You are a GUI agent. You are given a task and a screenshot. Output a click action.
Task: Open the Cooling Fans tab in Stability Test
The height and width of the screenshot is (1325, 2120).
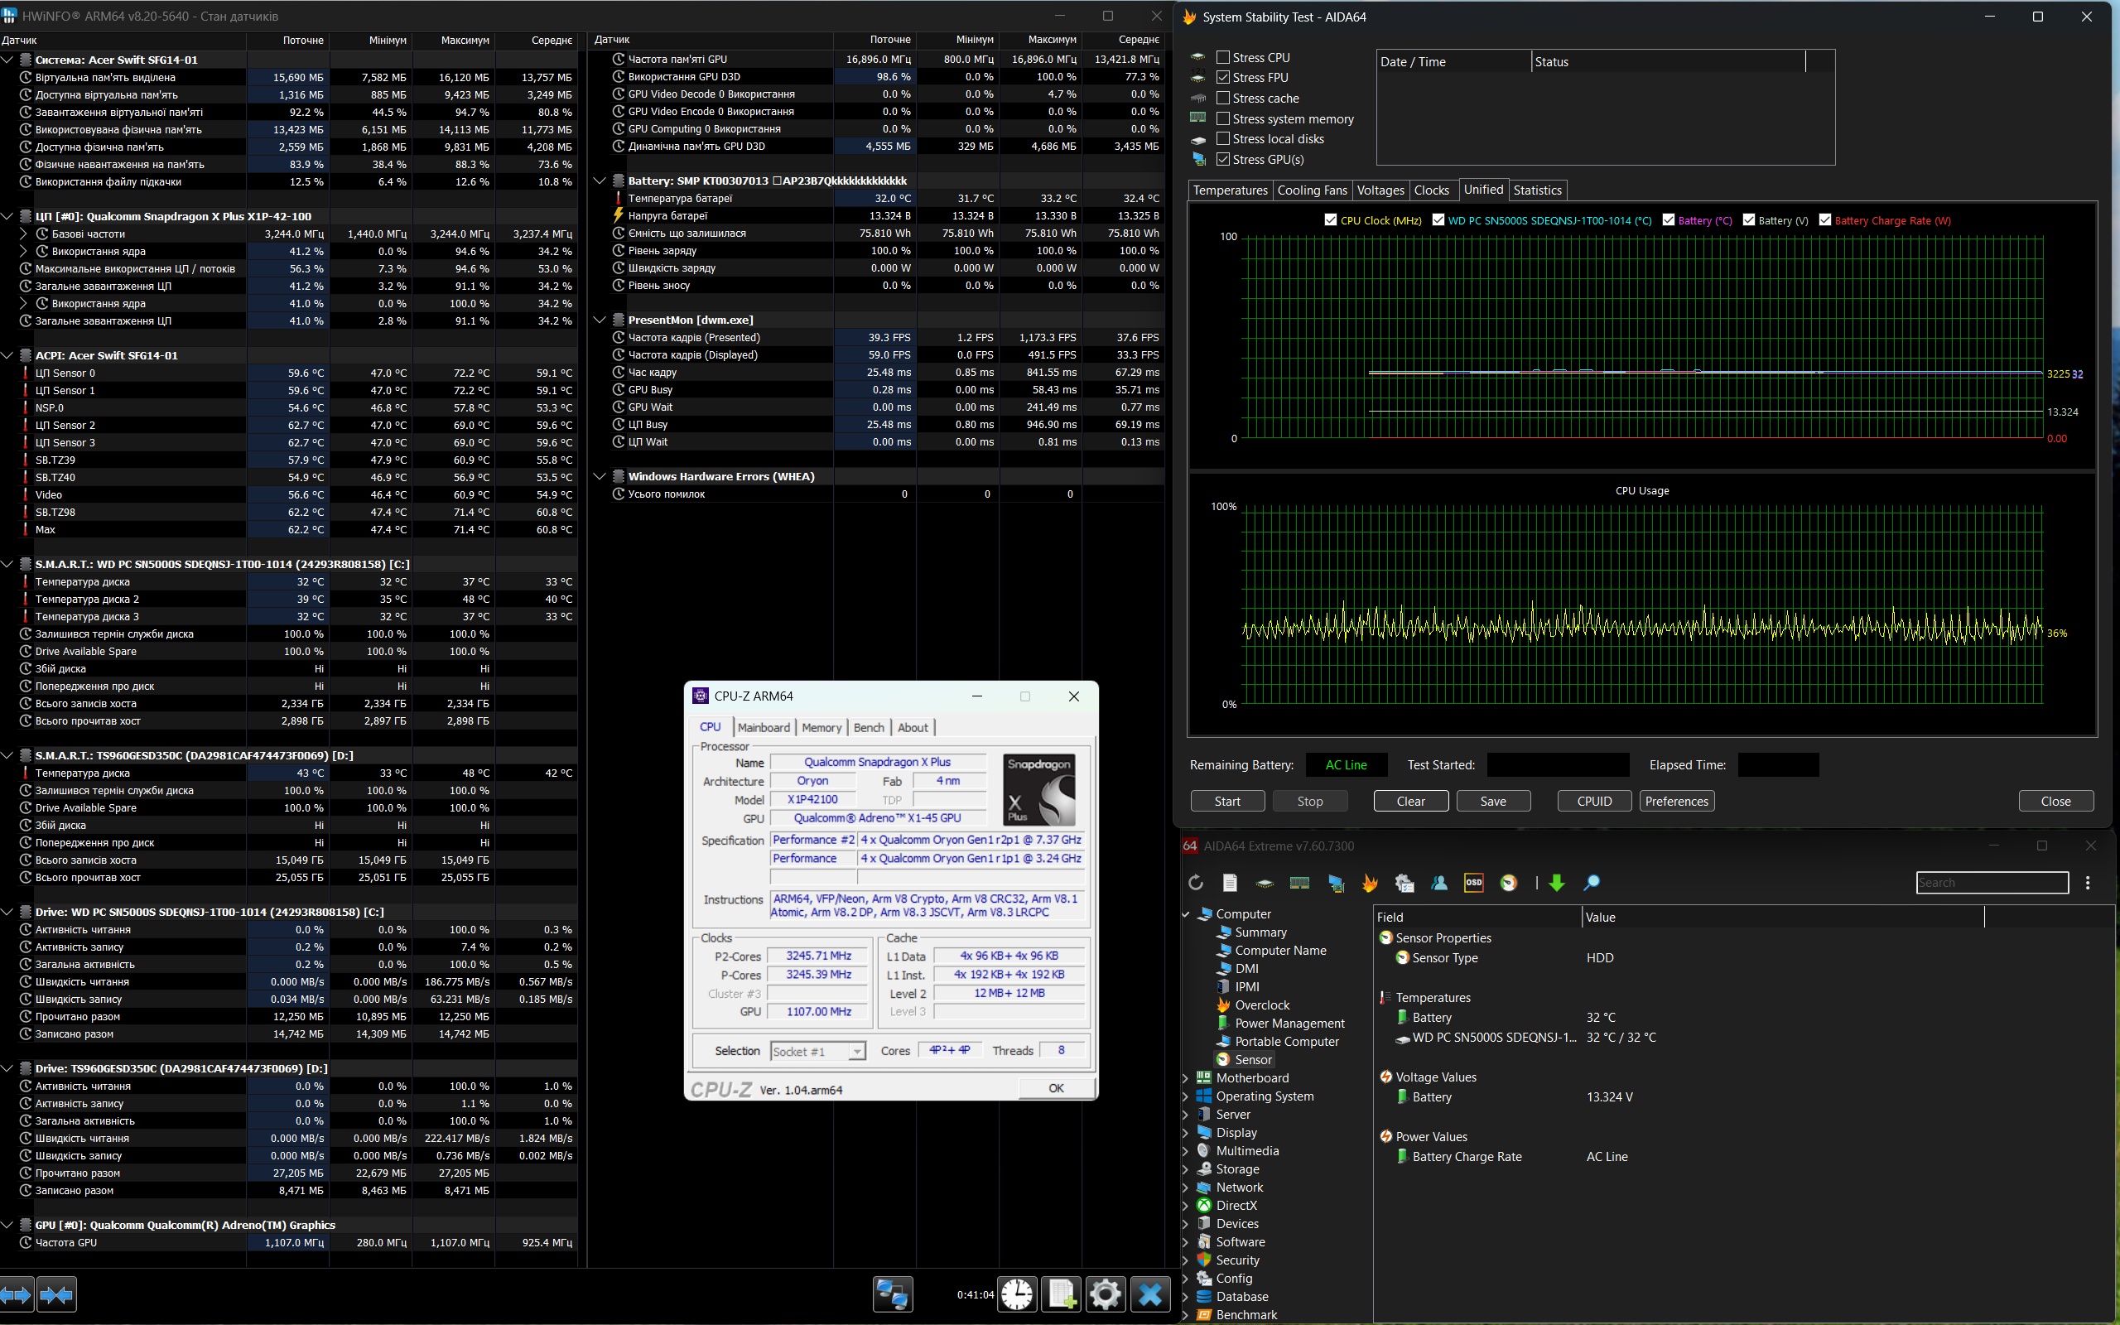pyautogui.click(x=1312, y=190)
